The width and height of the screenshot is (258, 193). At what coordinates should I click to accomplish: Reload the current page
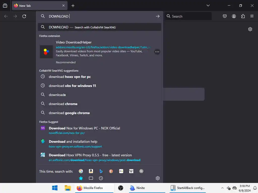click(x=24, y=16)
